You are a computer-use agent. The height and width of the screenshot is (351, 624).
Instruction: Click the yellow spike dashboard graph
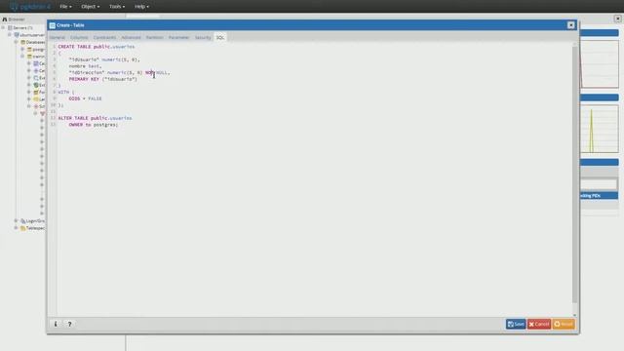(x=600, y=129)
